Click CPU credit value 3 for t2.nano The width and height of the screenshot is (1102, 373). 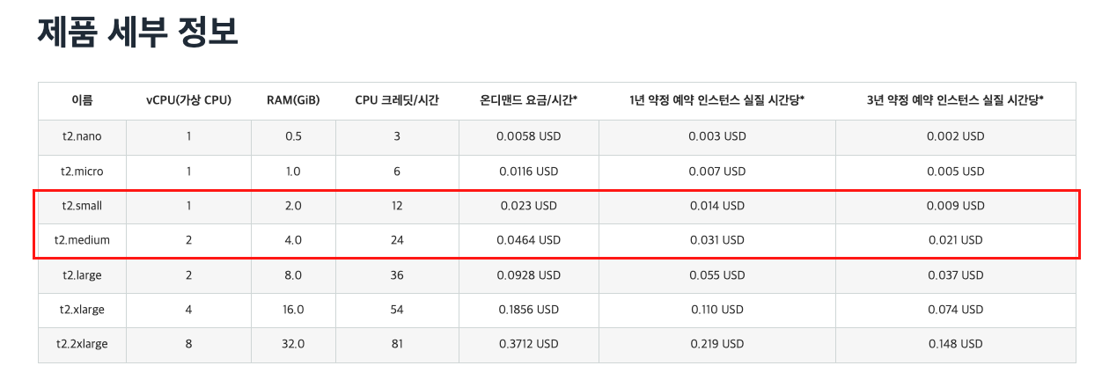coord(397,136)
